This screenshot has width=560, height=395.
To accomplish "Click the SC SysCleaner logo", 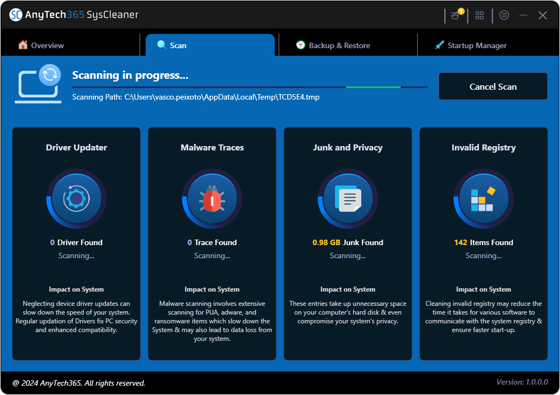I will pyautogui.click(x=15, y=15).
